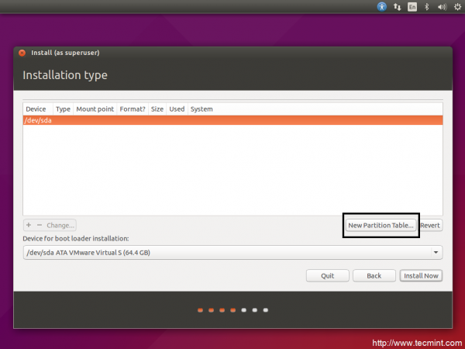Viewport: 465px width, 349px height.
Task: Open the system power gear menu
Action: 456,6
